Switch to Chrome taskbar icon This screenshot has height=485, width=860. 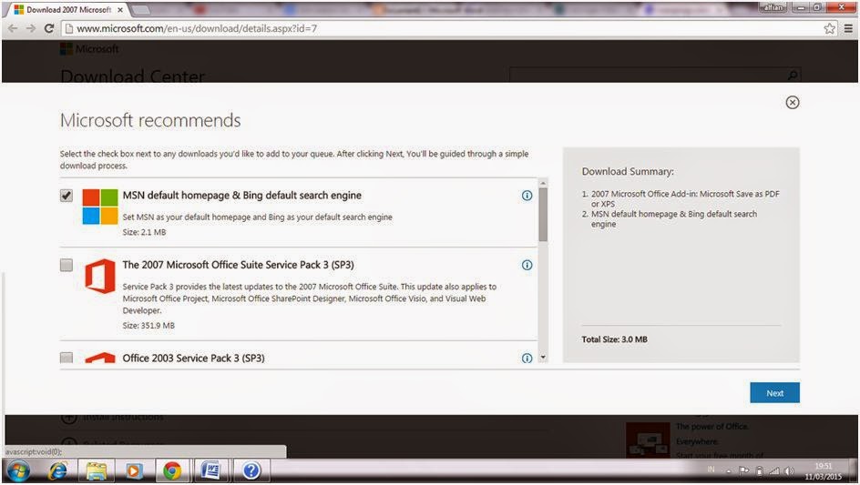click(171, 470)
